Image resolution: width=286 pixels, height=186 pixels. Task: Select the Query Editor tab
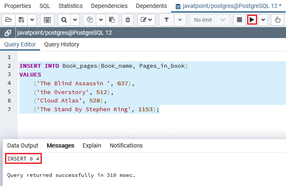20,44
